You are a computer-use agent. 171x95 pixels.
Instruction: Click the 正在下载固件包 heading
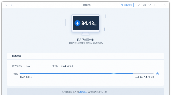click(85, 40)
